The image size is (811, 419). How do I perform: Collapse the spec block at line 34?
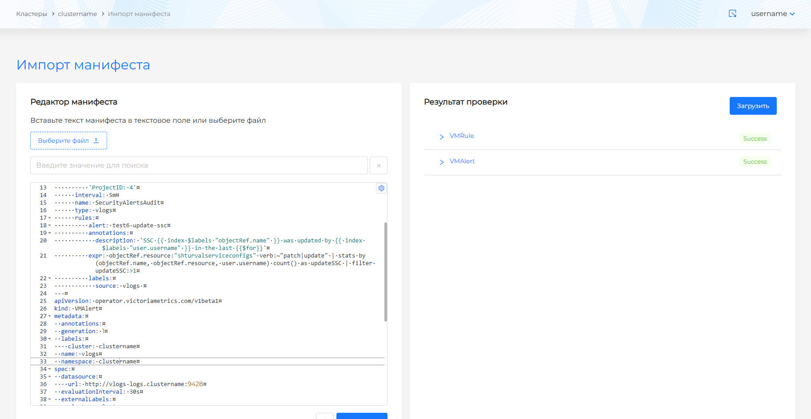pyautogui.click(x=49, y=369)
